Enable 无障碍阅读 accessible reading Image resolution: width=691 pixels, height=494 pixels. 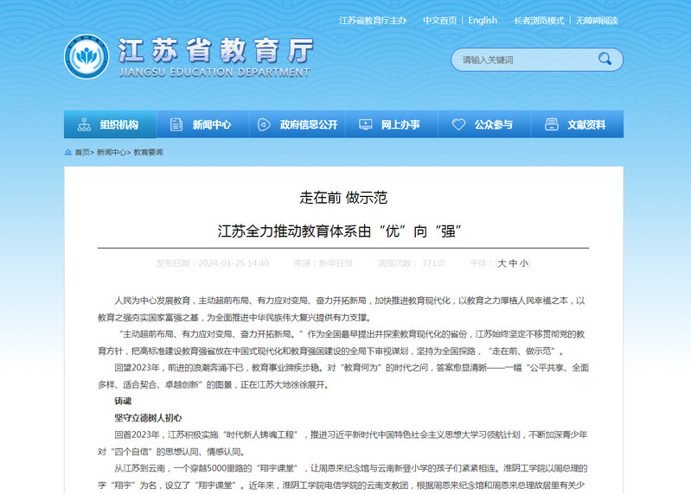pos(597,21)
